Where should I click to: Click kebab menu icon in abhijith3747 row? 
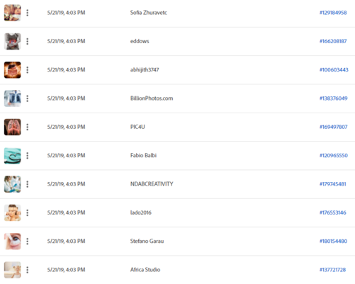click(x=28, y=70)
